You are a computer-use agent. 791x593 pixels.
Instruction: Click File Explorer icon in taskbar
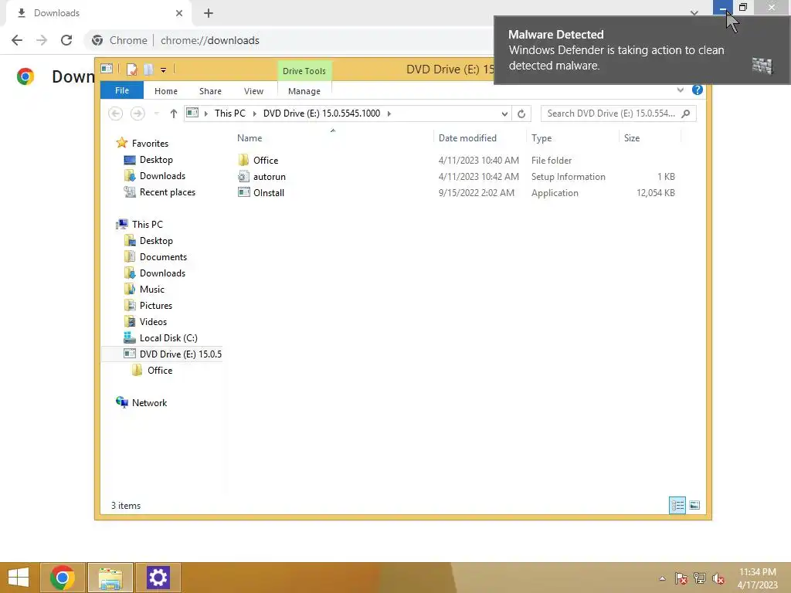point(110,578)
